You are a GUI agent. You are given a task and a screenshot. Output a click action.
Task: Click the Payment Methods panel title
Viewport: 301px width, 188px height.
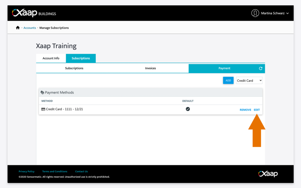59,92
